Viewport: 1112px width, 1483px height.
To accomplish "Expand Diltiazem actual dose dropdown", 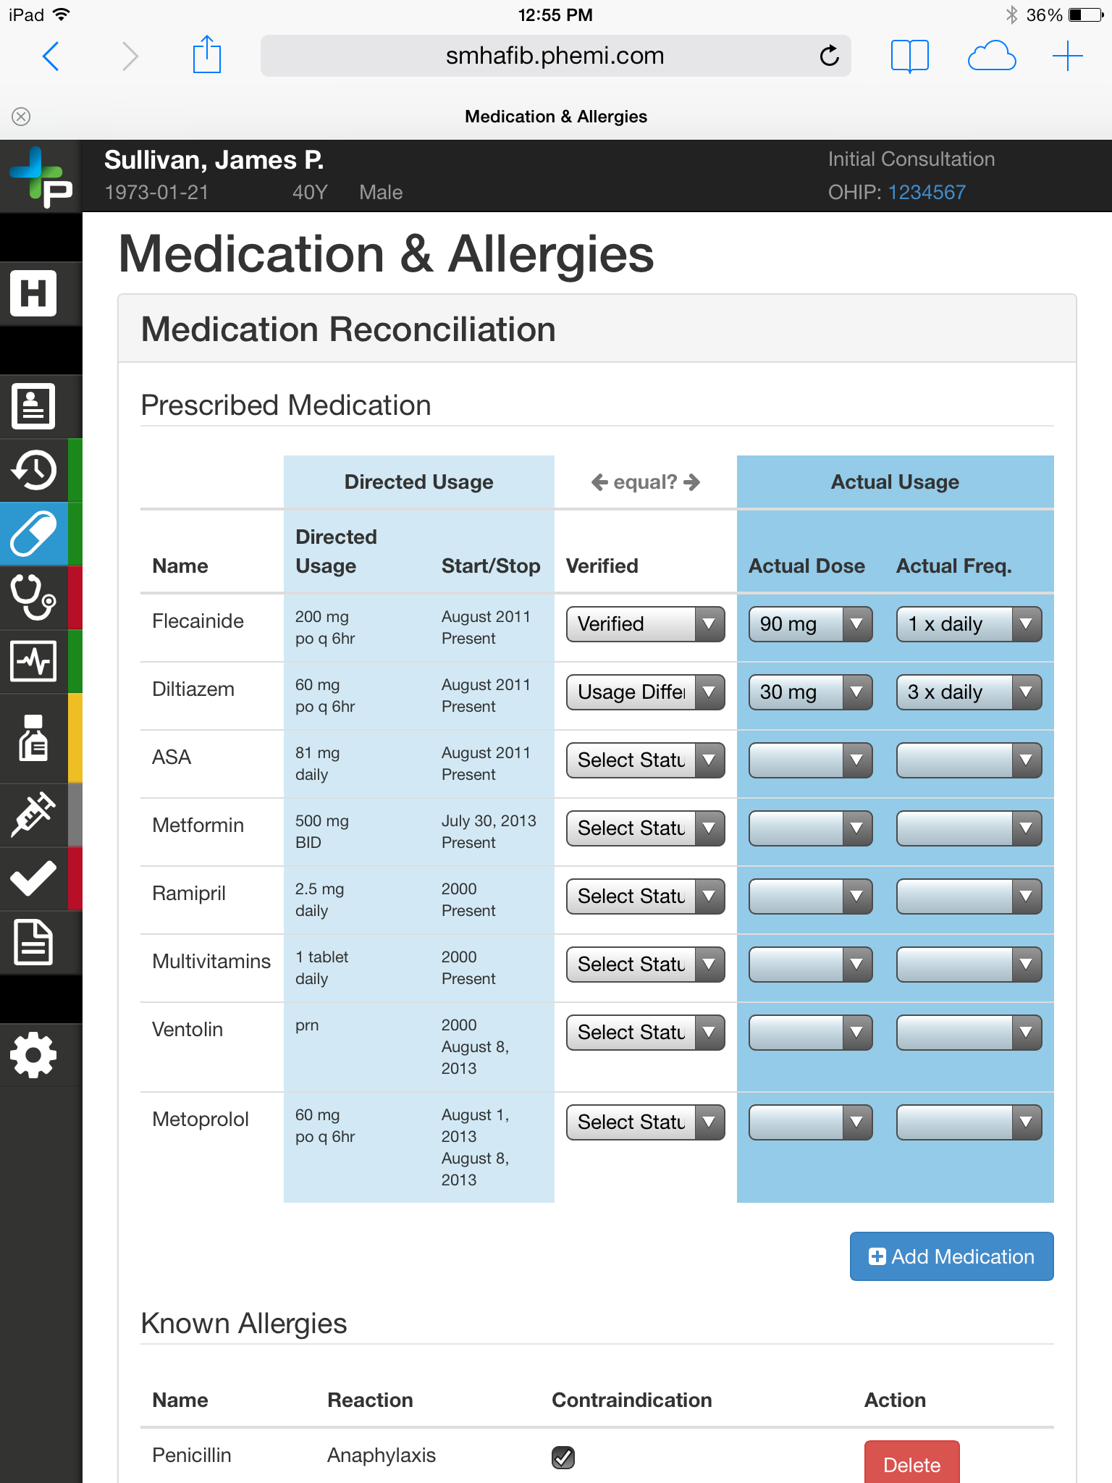I will point(810,692).
